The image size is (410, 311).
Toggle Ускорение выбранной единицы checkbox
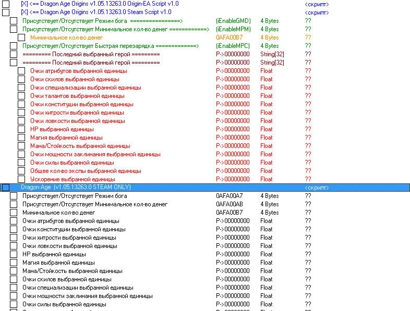pyautogui.click(x=21, y=179)
